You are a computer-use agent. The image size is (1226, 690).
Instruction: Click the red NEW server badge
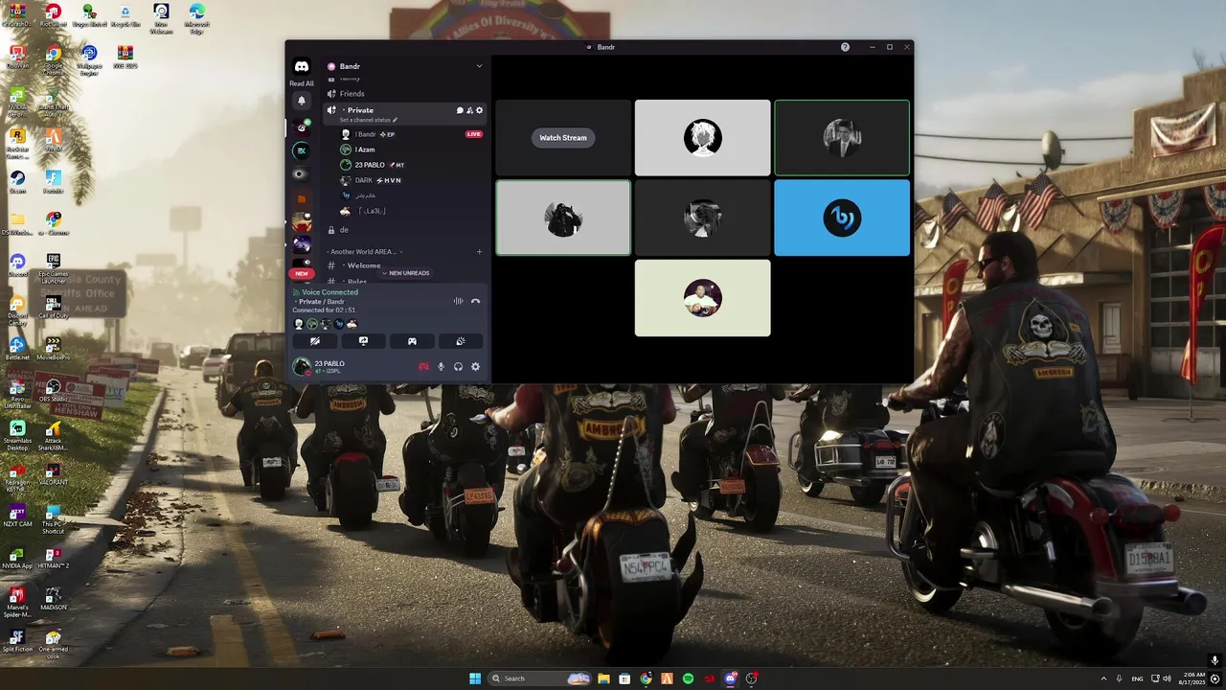[302, 273]
